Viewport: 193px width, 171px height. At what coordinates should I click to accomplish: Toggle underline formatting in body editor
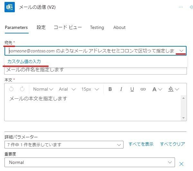(132, 89)
